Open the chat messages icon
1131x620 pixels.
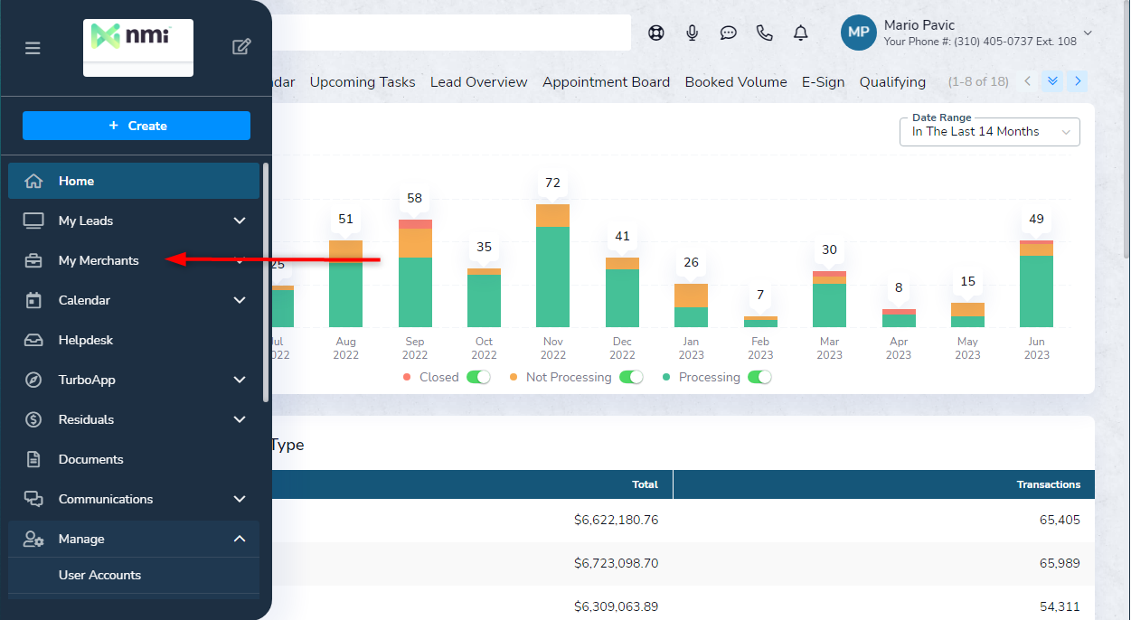tap(729, 33)
